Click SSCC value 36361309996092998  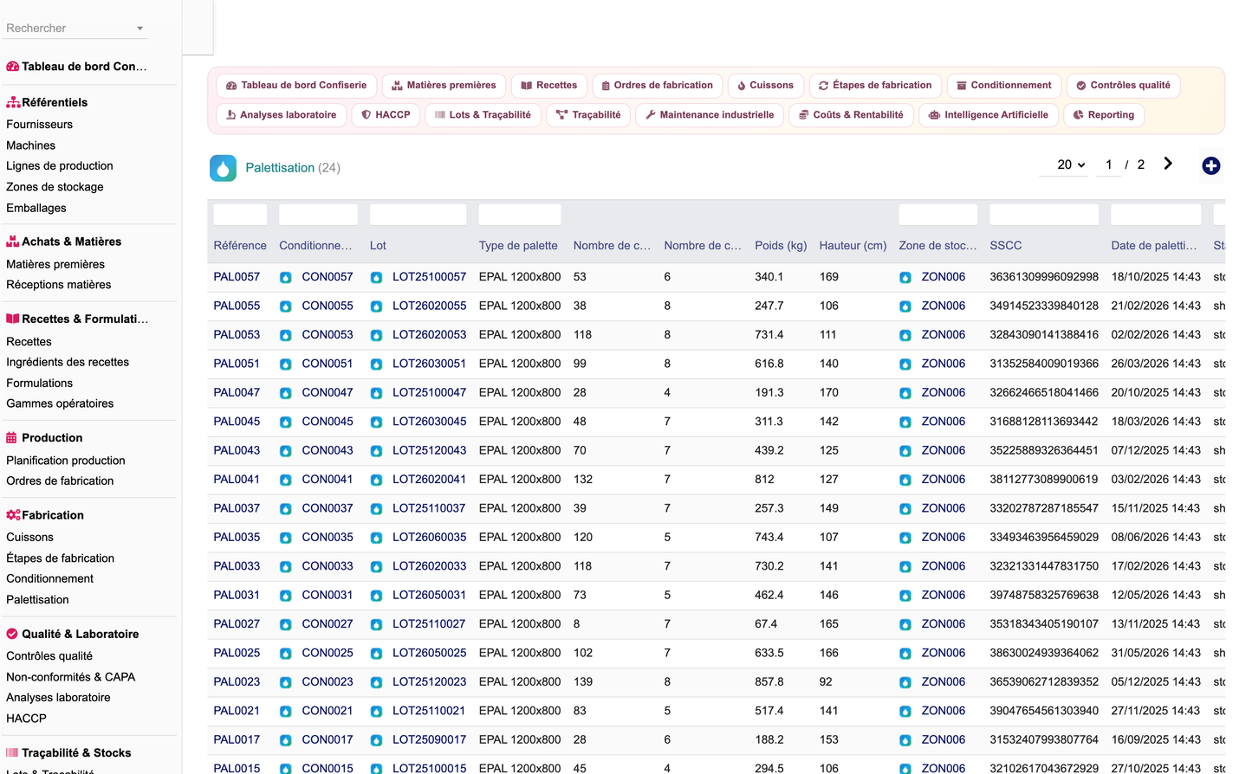pos(1044,277)
